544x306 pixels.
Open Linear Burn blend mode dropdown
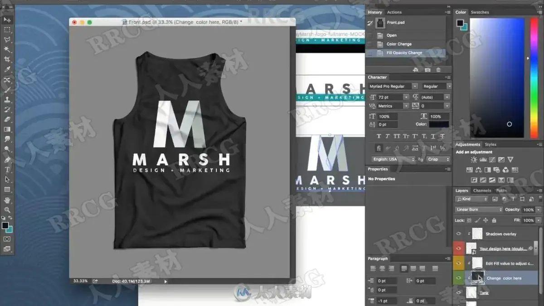coord(479,210)
